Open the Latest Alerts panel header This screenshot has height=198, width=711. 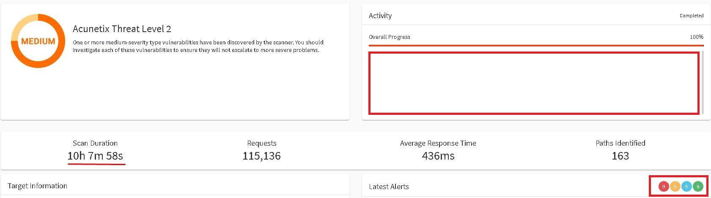(389, 187)
